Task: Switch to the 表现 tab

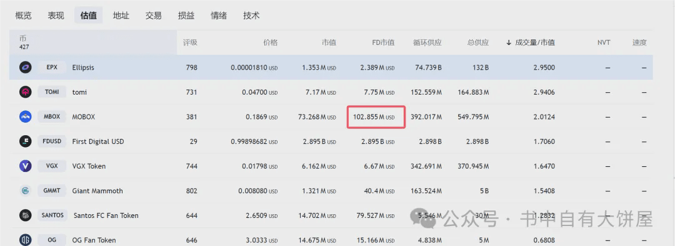Action: pyautogui.click(x=56, y=16)
